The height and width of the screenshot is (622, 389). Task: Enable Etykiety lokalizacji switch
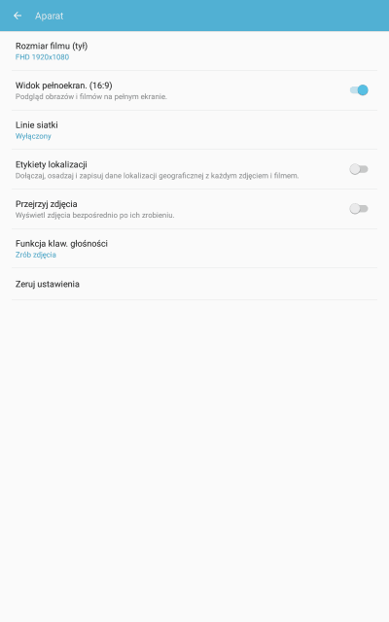[359, 169]
